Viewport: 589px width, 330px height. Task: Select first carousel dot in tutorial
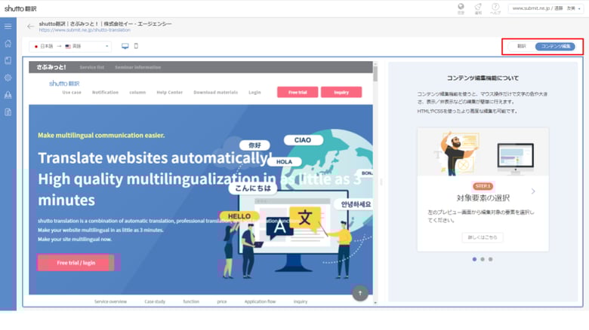[474, 259]
